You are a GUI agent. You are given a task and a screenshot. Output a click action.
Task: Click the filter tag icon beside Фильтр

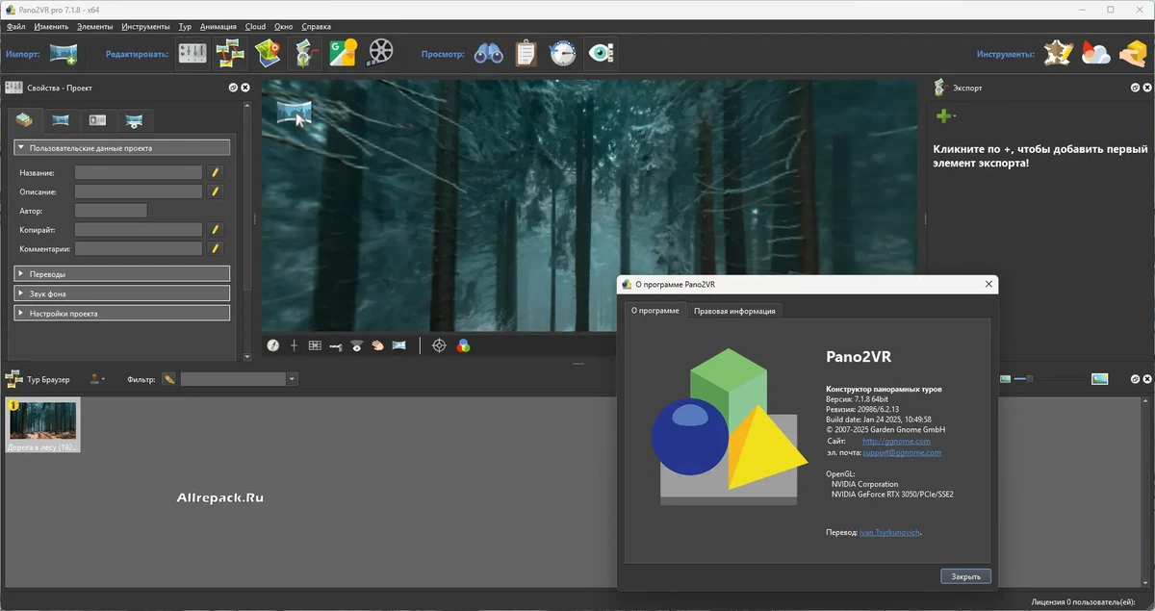click(x=169, y=379)
